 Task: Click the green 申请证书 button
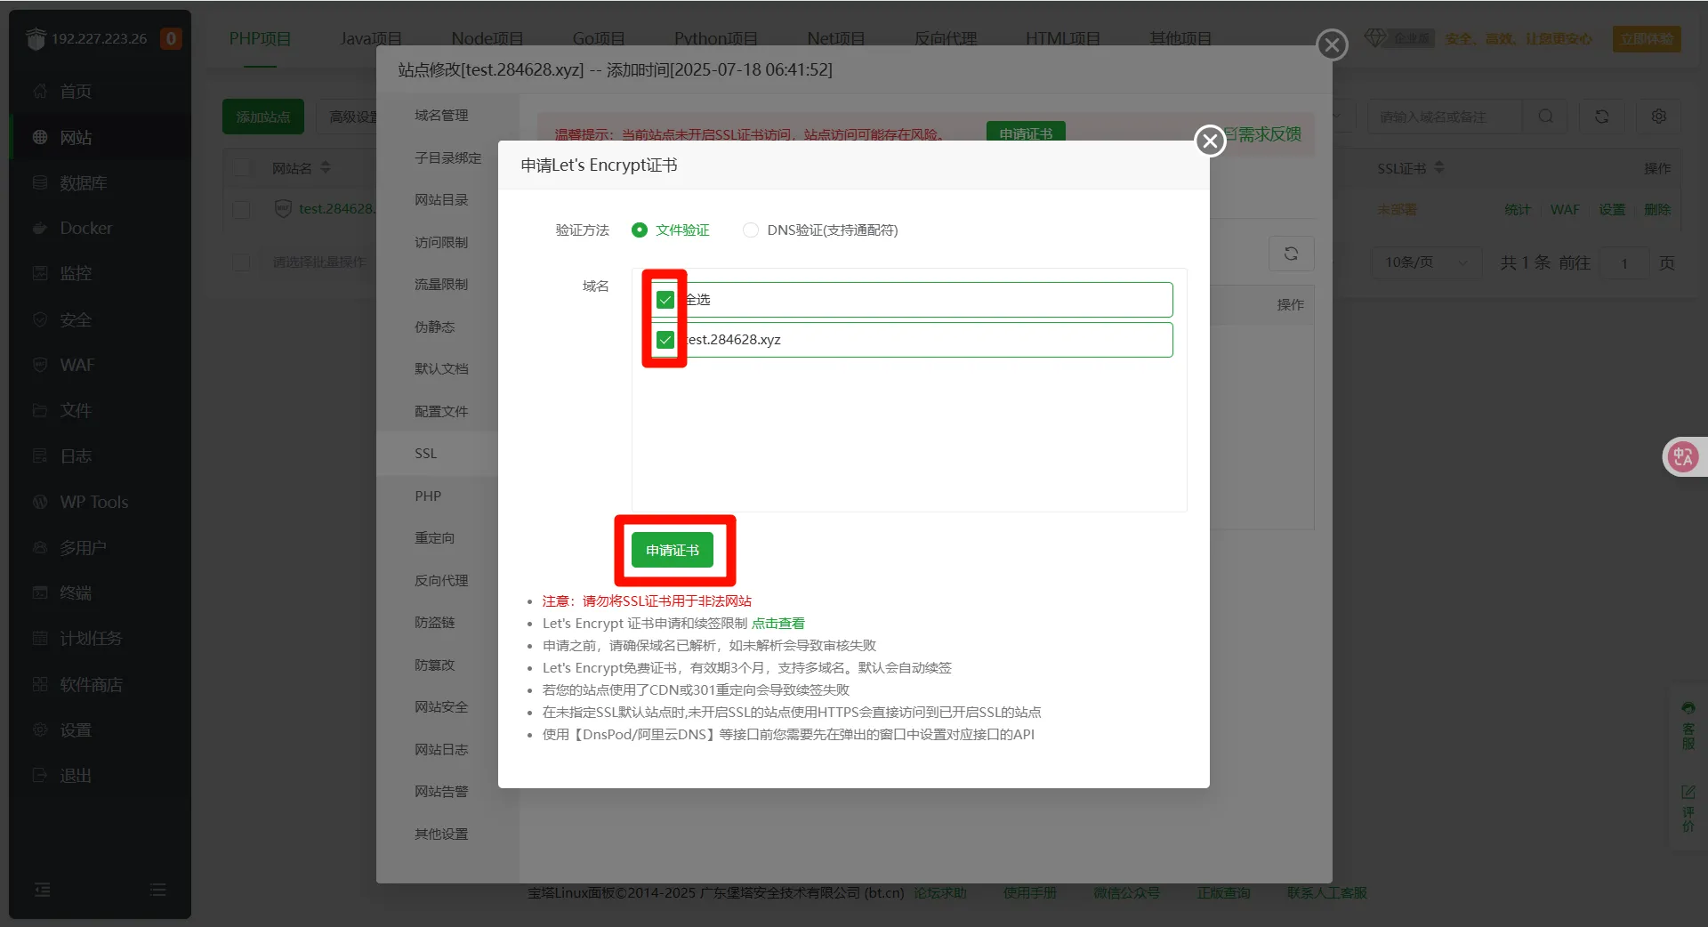[673, 551]
